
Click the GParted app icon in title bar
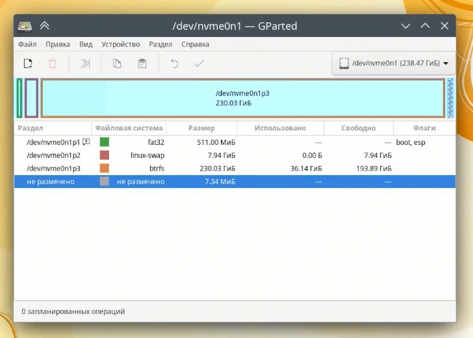[25, 26]
